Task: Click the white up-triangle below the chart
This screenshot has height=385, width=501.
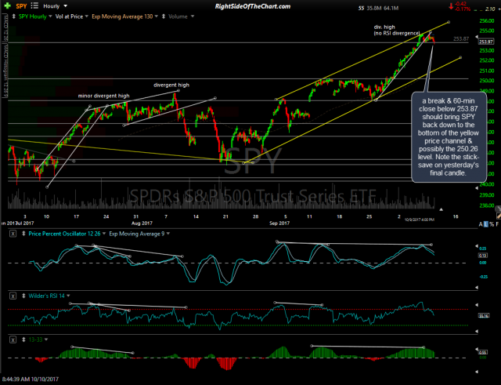Action: click(441, 209)
